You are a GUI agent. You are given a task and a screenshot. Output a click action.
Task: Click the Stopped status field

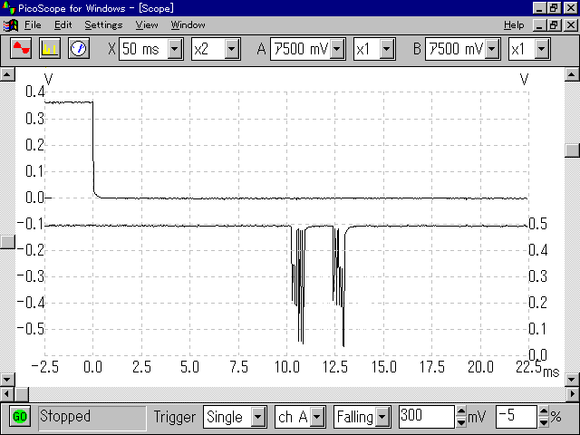pyautogui.click(x=92, y=417)
